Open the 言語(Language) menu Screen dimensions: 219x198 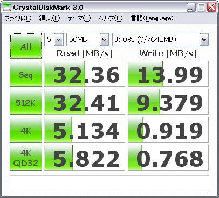(x=152, y=18)
